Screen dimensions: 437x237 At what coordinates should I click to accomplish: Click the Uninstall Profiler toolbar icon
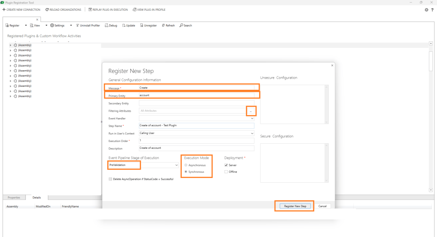[x=77, y=25]
